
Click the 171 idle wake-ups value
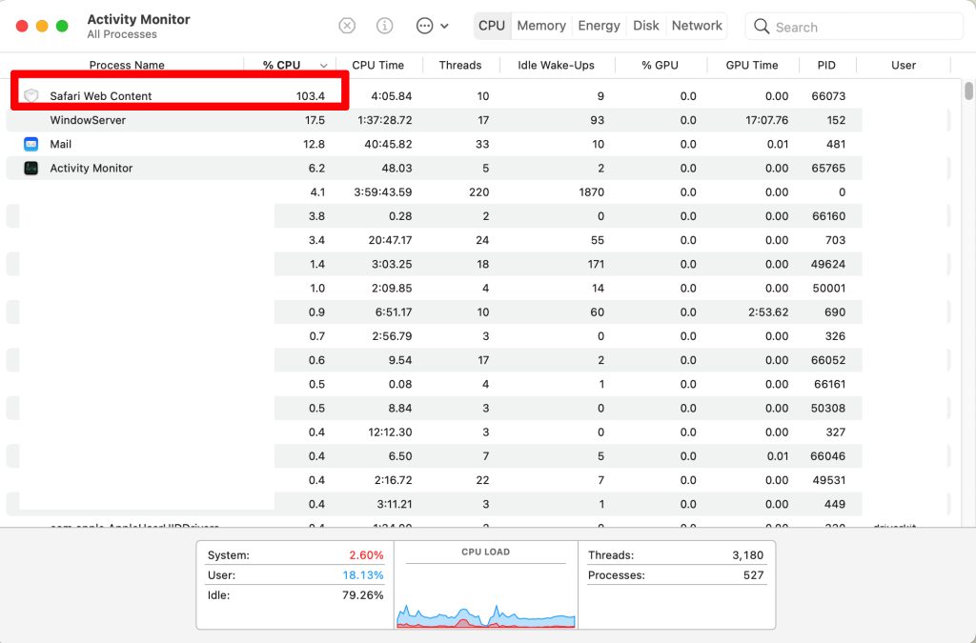596,264
